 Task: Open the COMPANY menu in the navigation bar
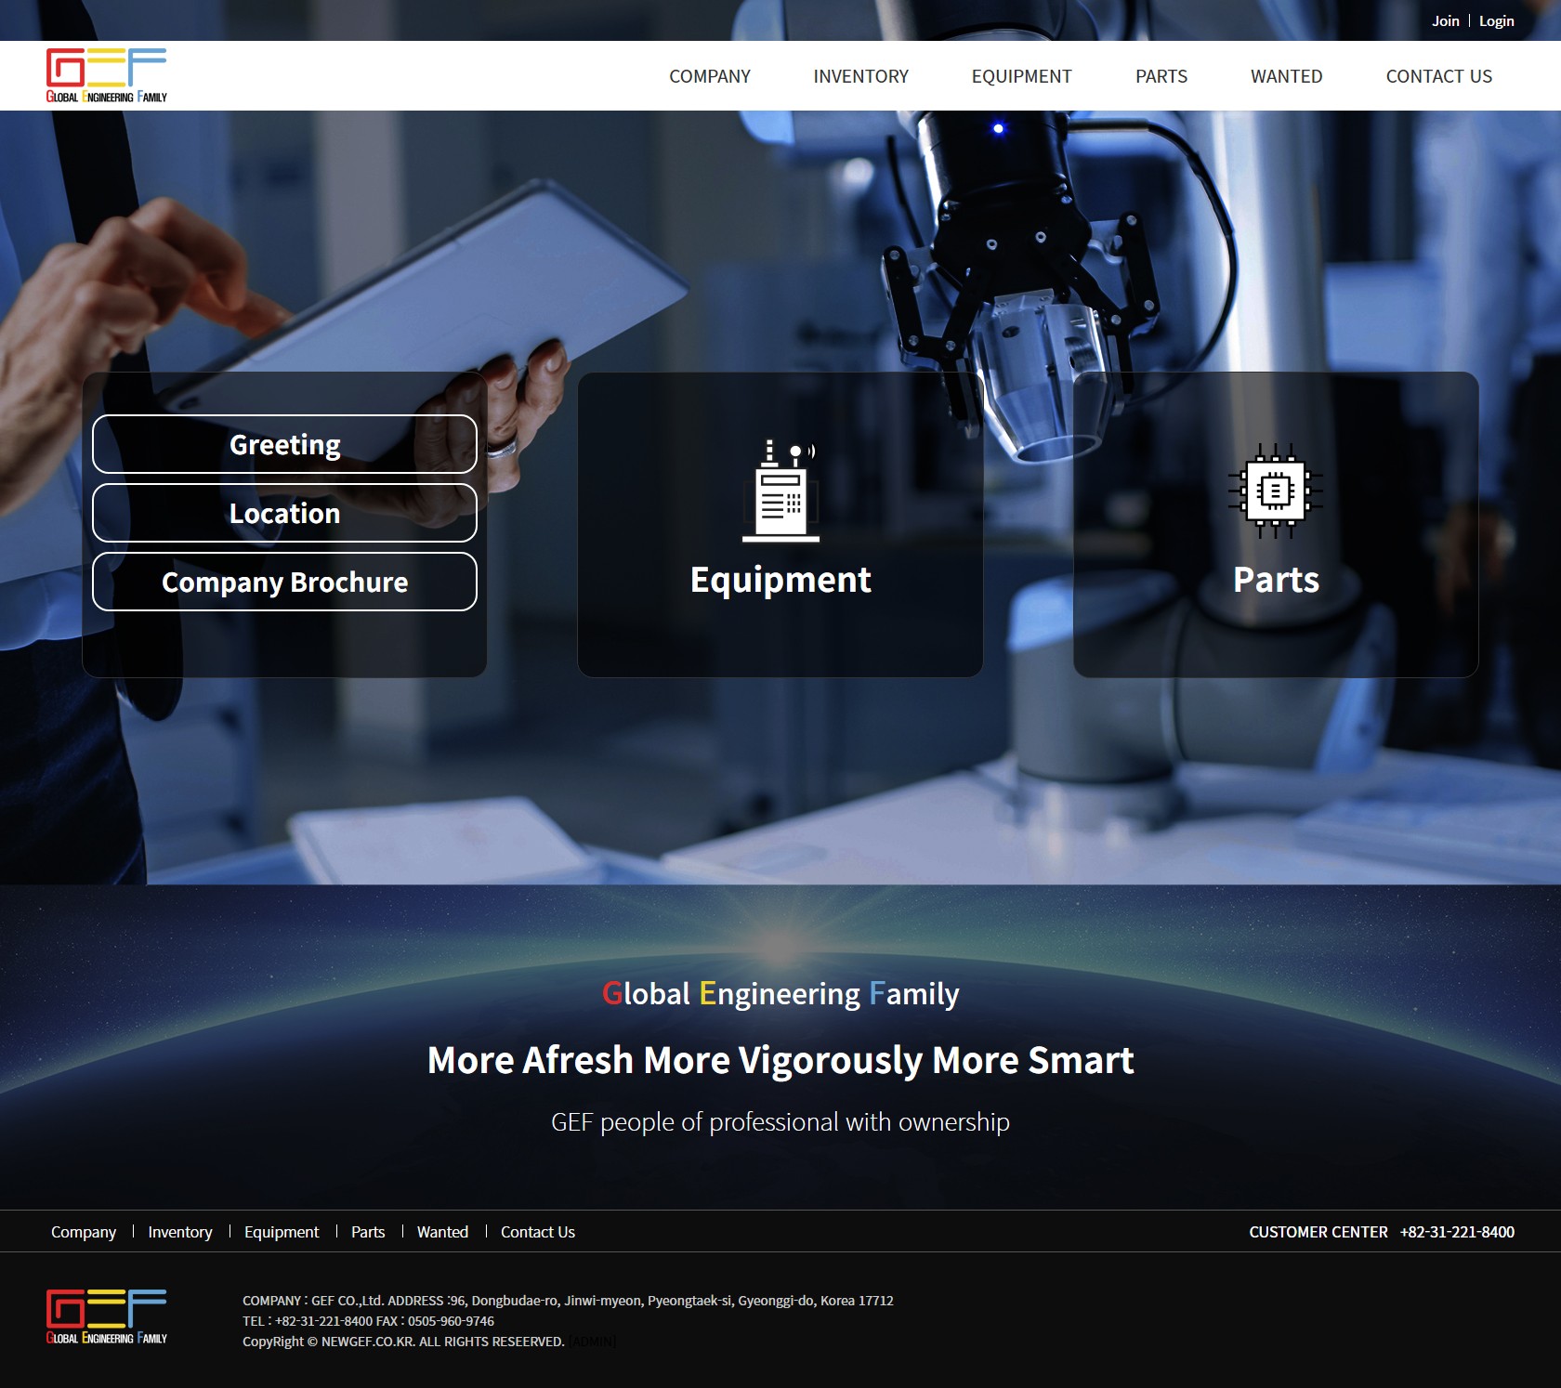pyautogui.click(x=710, y=76)
